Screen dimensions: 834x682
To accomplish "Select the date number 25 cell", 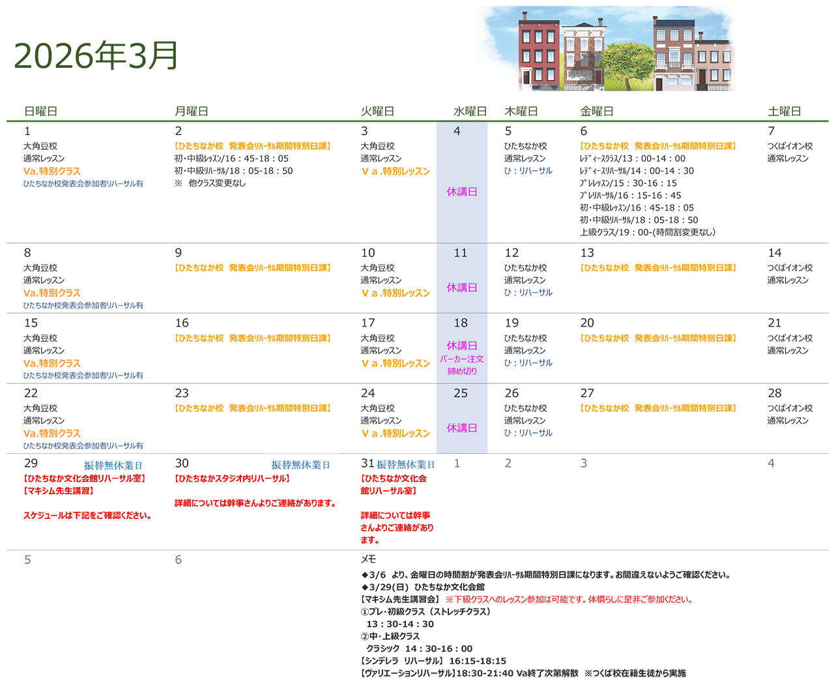I will (x=461, y=393).
